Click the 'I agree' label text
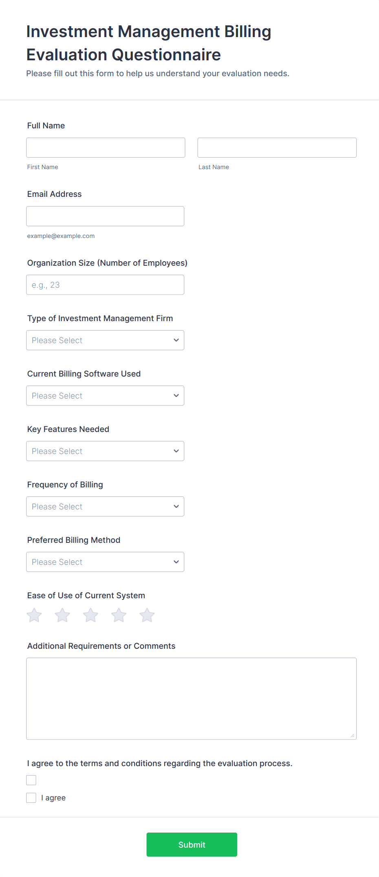 click(x=53, y=798)
